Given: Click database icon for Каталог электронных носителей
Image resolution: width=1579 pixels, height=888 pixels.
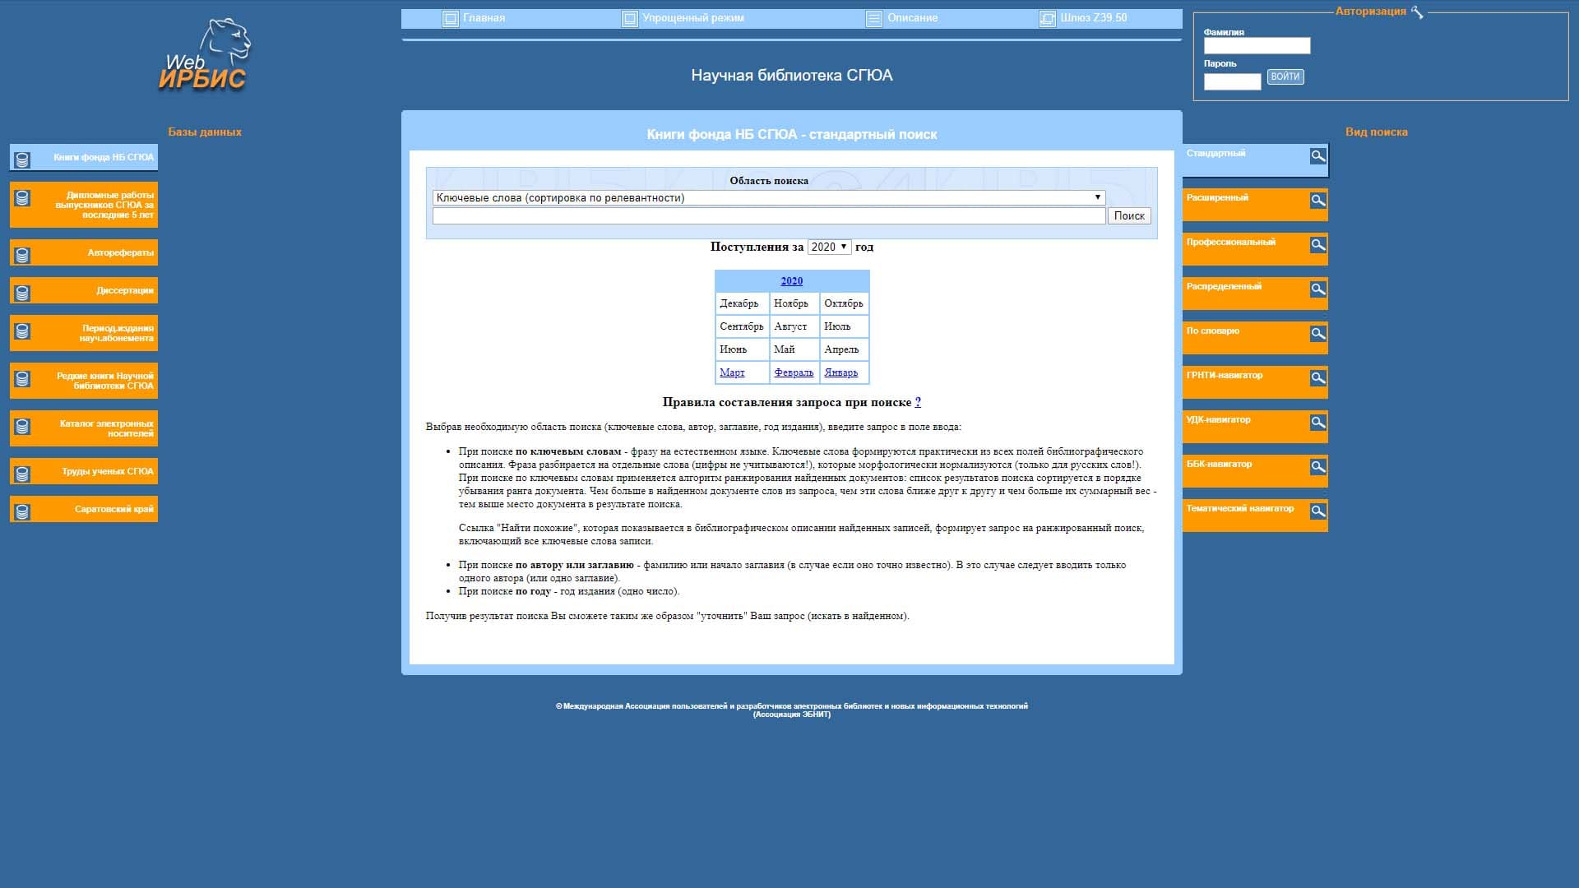Looking at the screenshot, I should tap(22, 427).
